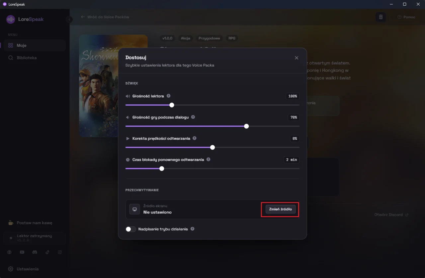
Task: Click the Shenmue cover art thumbnail
Action: click(x=99, y=86)
